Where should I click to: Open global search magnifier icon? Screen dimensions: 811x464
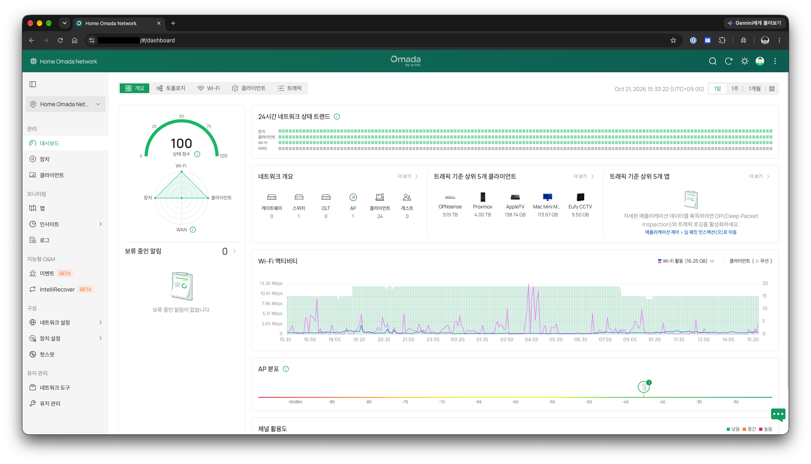click(712, 61)
